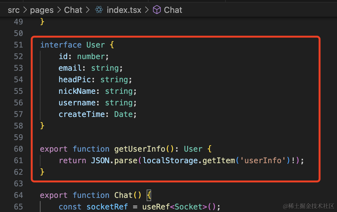Screen dimensions: 337x212
Task: Click the Socket type in the useRef generic
Action: pos(188,207)
